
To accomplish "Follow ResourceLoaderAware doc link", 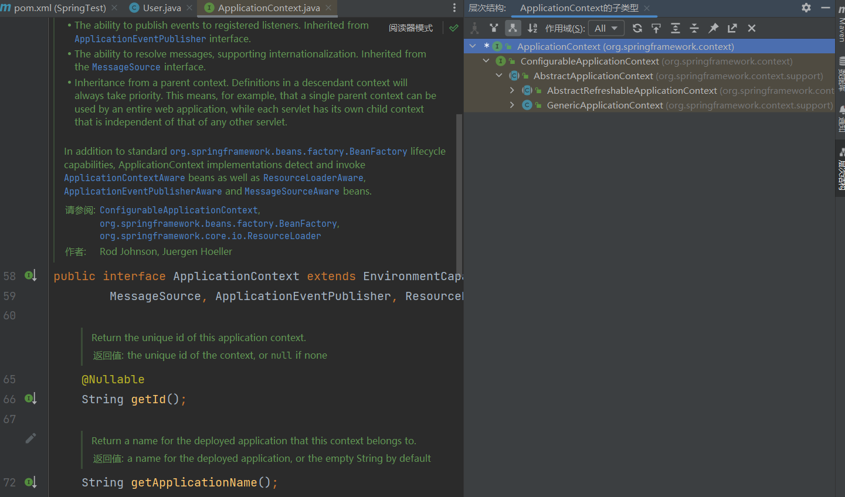I will click(313, 178).
